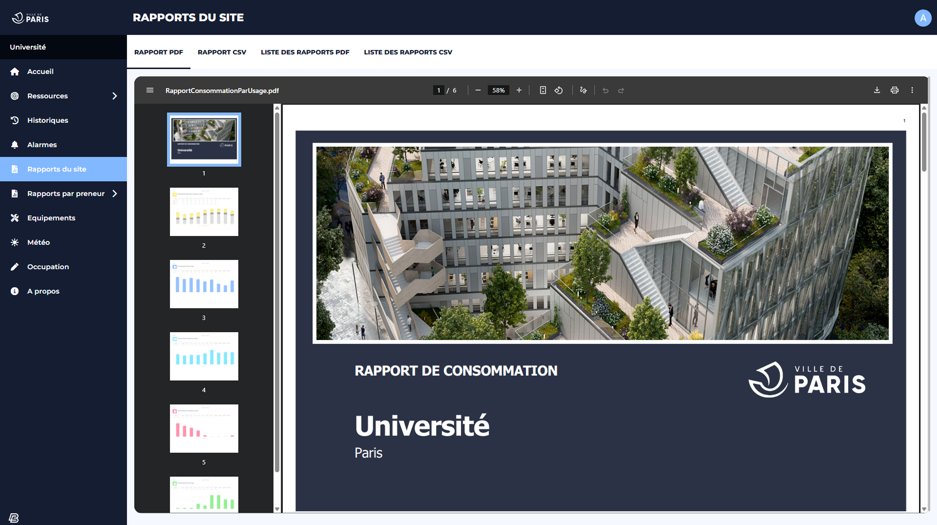937x525 pixels.
Task: Switch to the Rapport CSV tab
Action: [222, 52]
